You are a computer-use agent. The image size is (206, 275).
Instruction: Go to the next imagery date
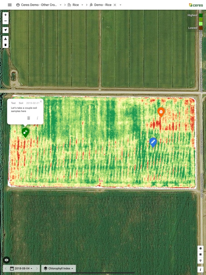point(37,268)
